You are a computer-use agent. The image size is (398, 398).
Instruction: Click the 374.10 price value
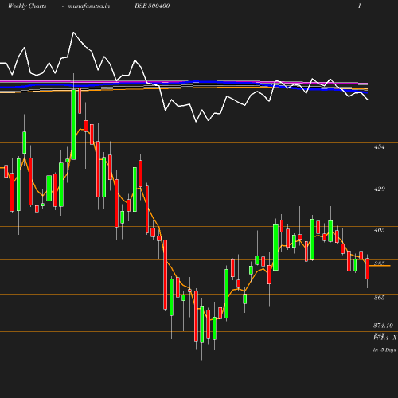tap(383, 326)
